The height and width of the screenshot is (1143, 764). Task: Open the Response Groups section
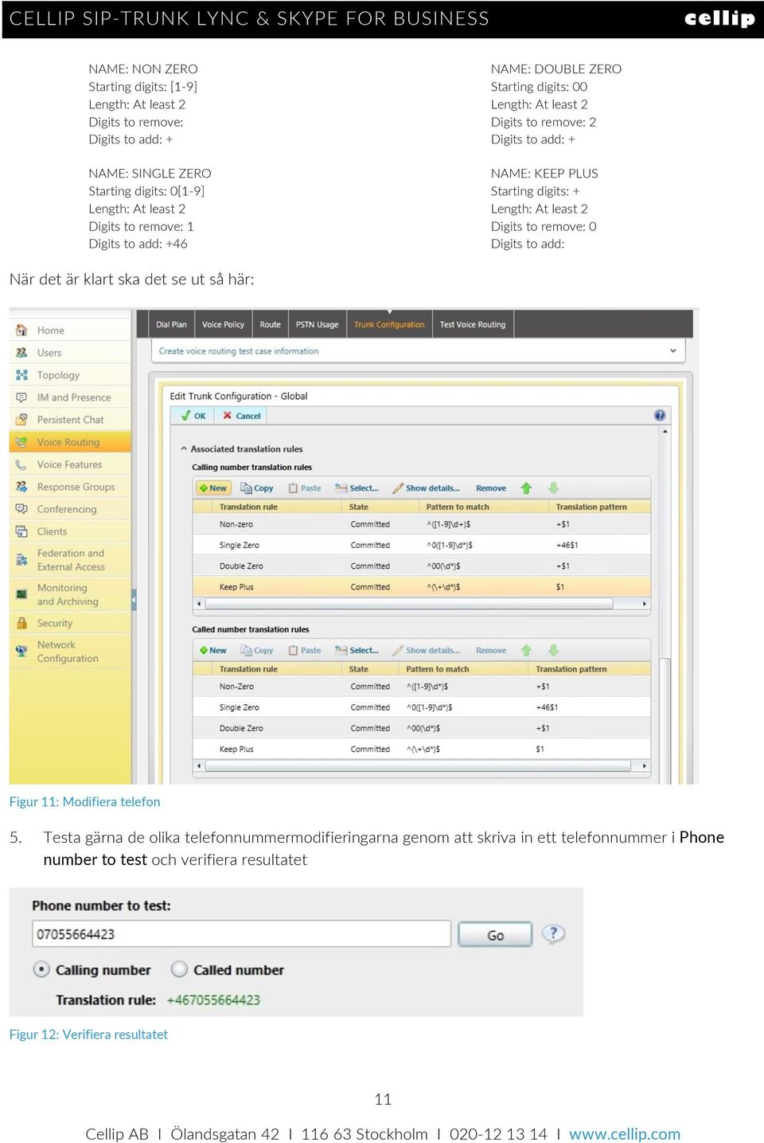(70, 486)
